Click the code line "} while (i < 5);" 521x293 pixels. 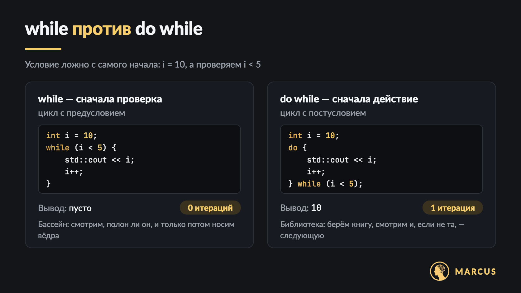pos(325,184)
